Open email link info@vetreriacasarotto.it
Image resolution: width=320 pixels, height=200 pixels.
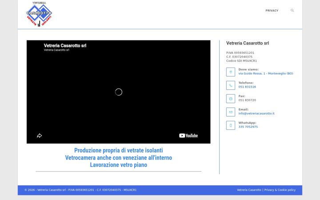(256, 113)
